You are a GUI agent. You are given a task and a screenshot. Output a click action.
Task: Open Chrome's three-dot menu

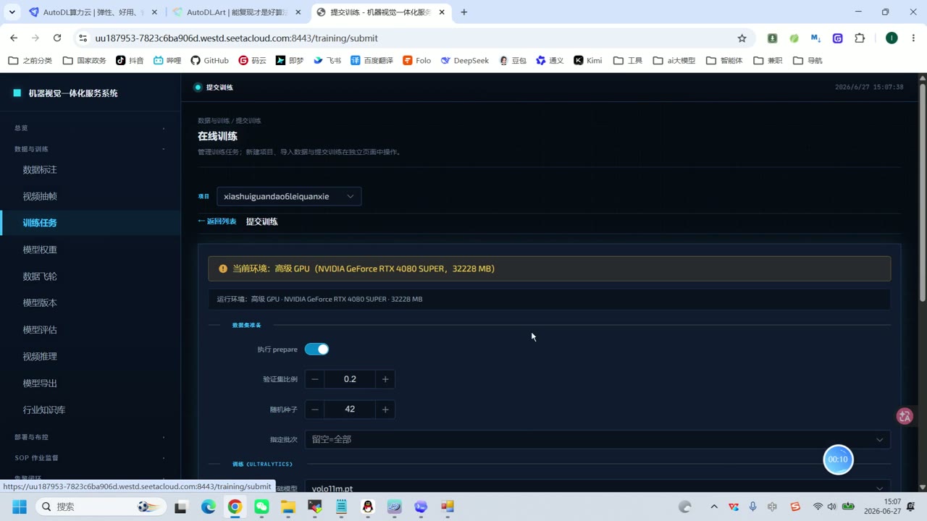(x=913, y=38)
